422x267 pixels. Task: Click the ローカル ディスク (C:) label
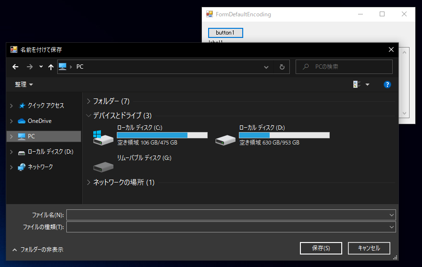point(140,127)
